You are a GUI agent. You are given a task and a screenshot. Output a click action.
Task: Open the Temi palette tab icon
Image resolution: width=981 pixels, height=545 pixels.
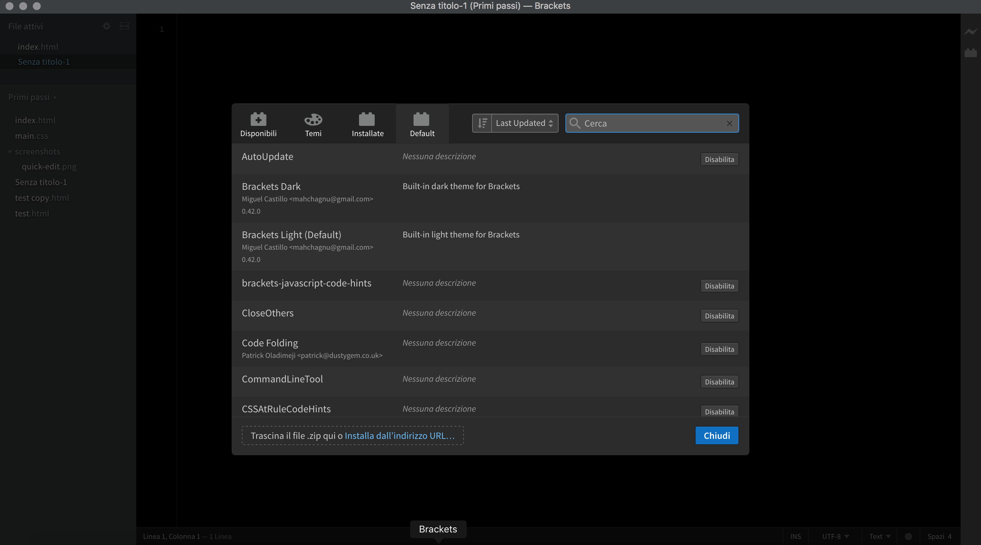click(313, 119)
